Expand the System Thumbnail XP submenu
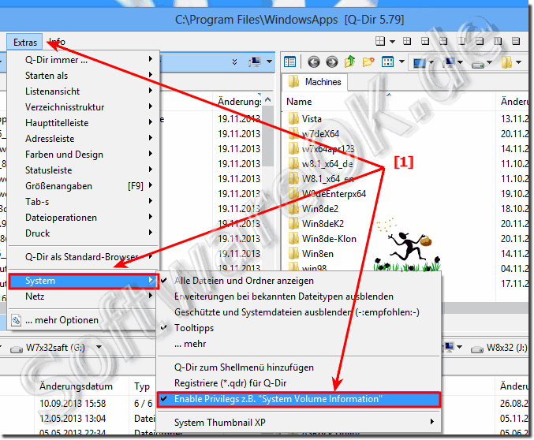Screen dimensions: 534x440 tap(299, 423)
